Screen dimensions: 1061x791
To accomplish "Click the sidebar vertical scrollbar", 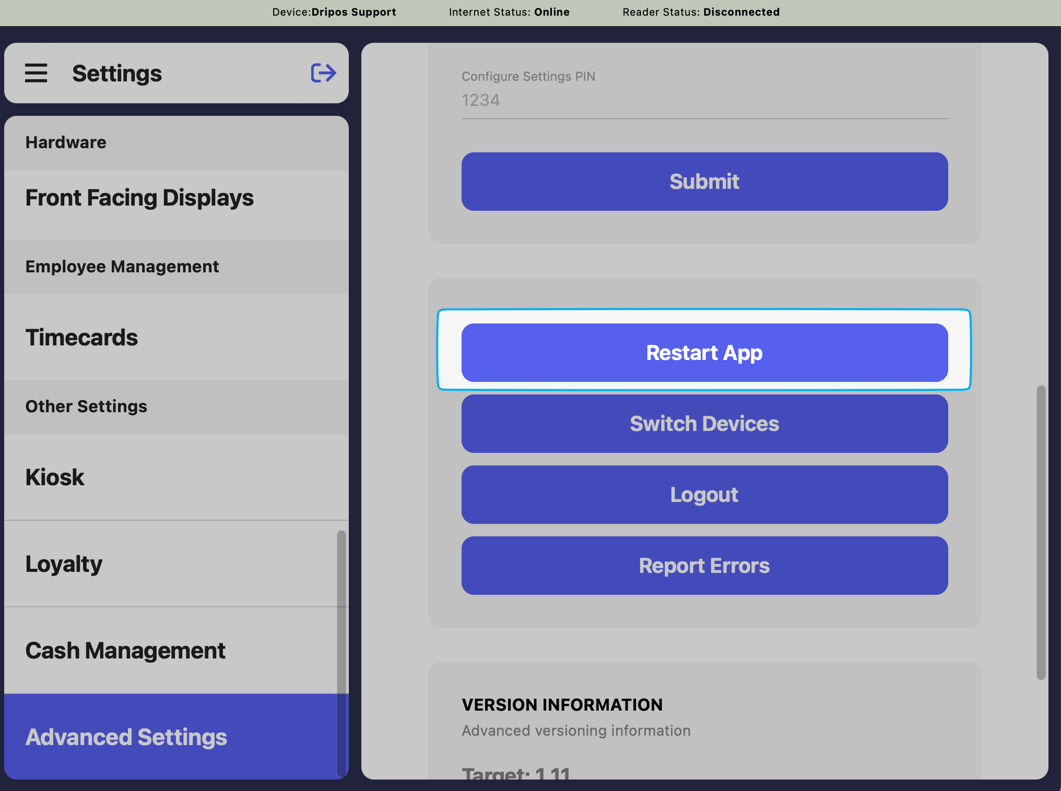I will pos(341,652).
